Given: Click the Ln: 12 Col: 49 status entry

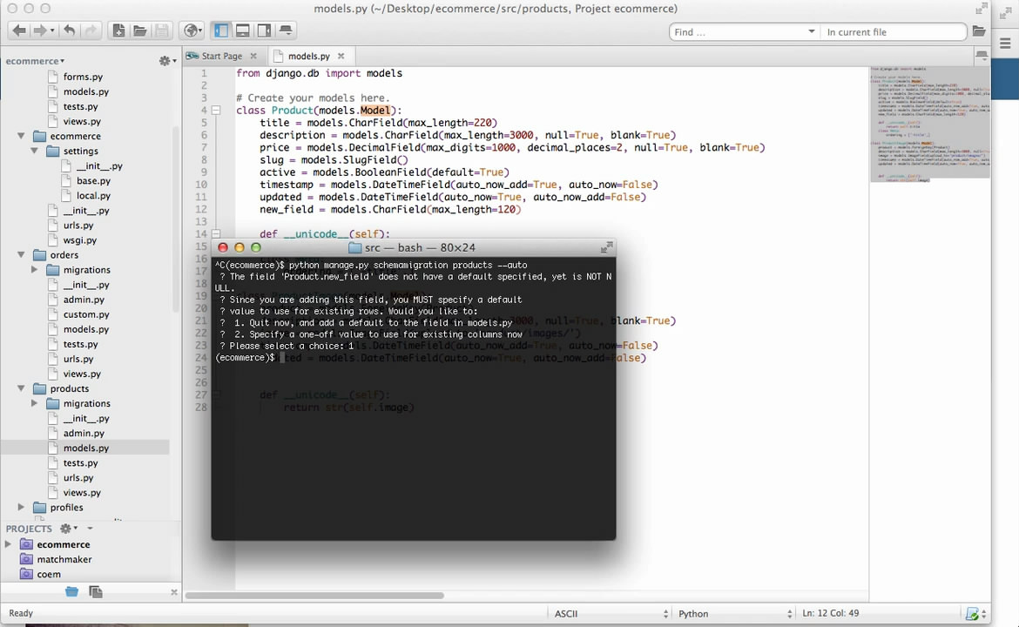Looking at the screenshot, I should tap(831, 613).
